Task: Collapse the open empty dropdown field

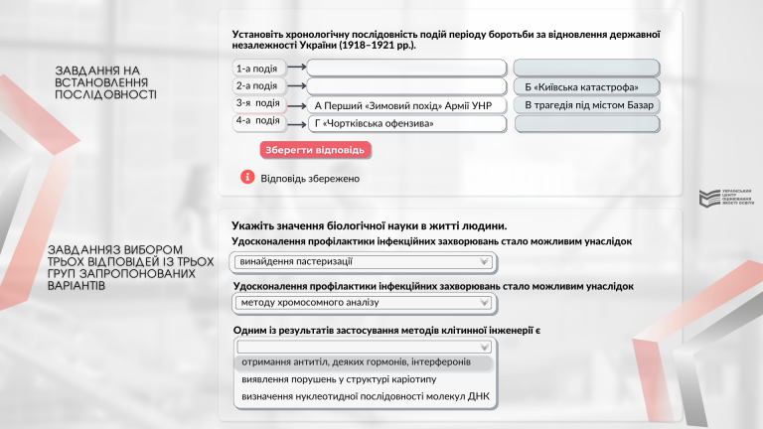Action: [364, 347]
